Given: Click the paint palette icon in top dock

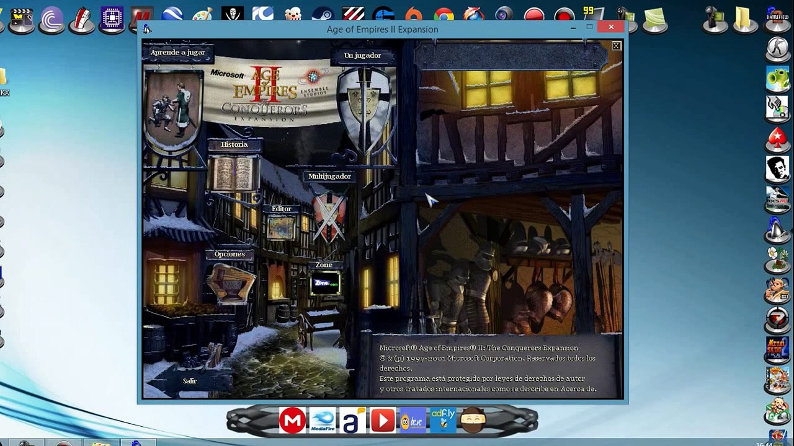Looking at the screenshot, I should [203, 15].
